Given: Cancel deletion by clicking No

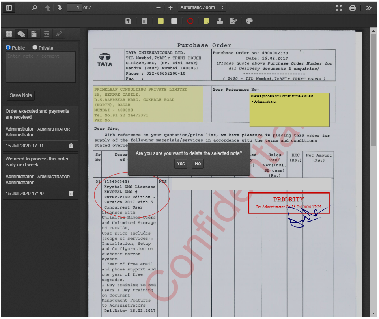Looking at the screenshot, I should pyautogui.click(x=198, y=164).
